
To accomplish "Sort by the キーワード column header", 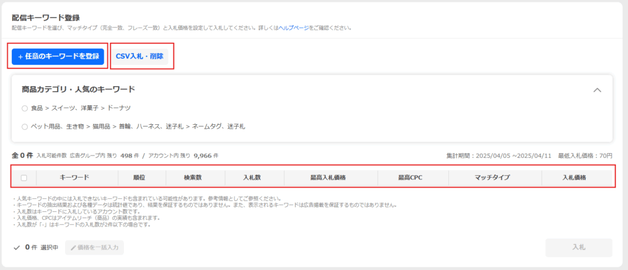I will click(x=74, y=178).
